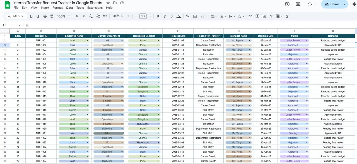This screenshot has width=357, height=164.
Task: Click the insert chart icon
Action: click(x=264, y=16)
